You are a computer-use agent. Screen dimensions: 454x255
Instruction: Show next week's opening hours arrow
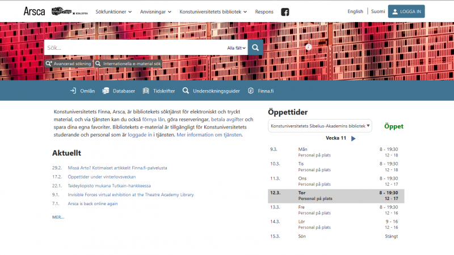click(354, 138)
